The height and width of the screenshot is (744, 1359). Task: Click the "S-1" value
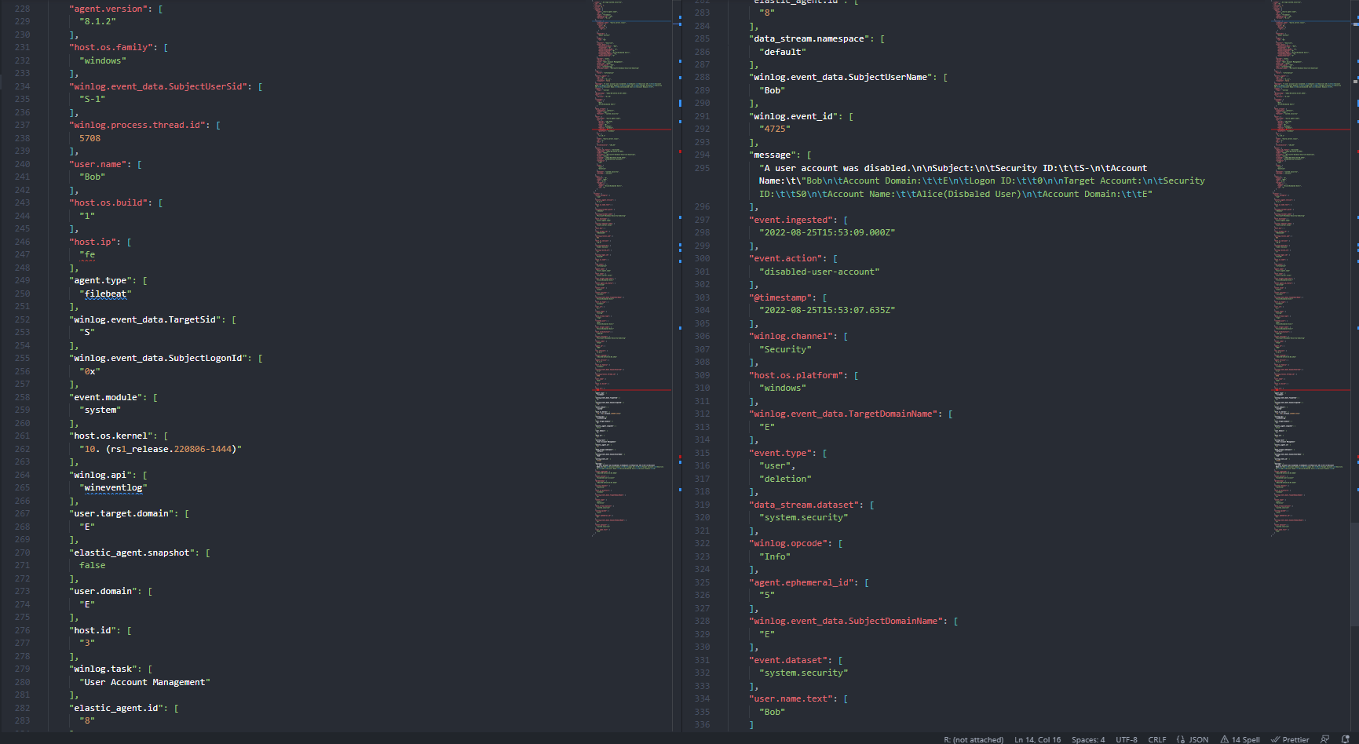pyautogui.click(x=92, y=100)
